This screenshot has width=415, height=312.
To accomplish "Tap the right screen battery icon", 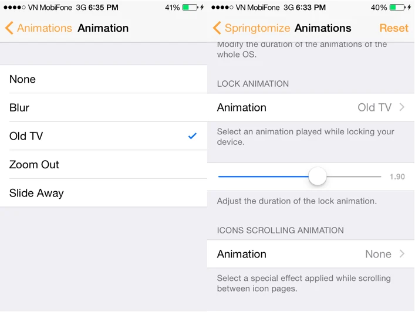I will (397, 8).
